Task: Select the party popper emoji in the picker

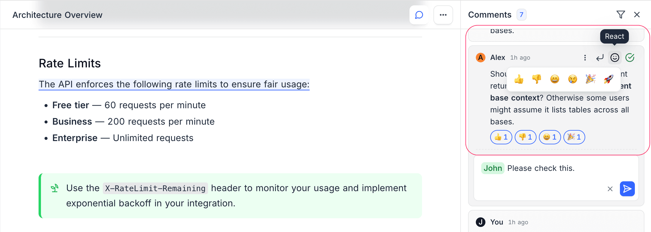Action: (x=591, y=79)
